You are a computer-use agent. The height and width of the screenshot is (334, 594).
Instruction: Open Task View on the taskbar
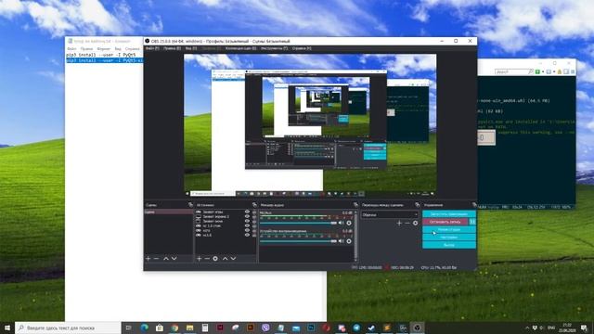pos(129,328)
